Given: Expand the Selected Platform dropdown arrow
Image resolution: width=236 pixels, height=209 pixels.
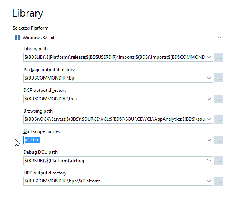Looking at the screenshot, I should click(x=219, y=37).
